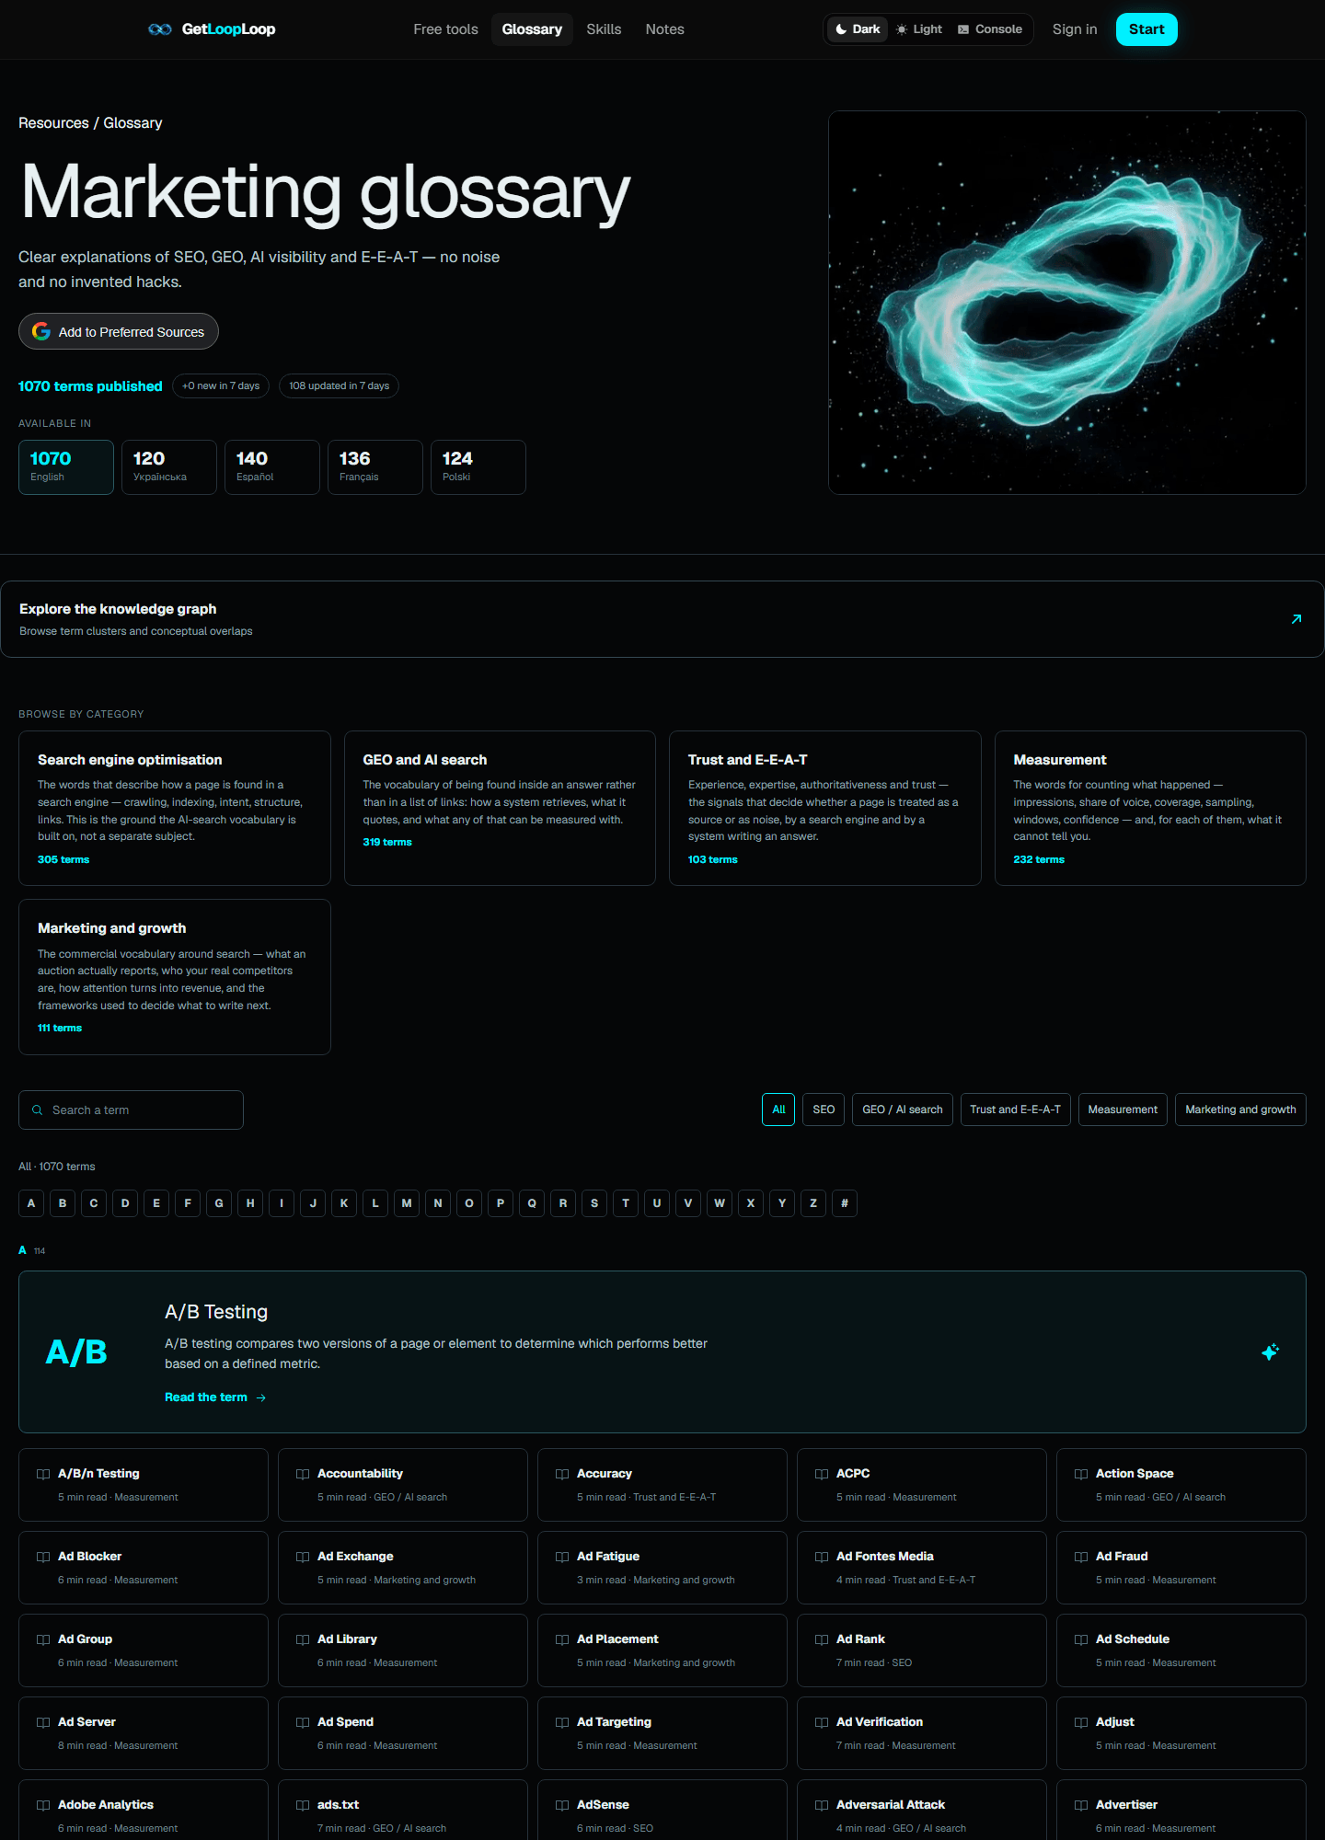Click the book icon next to Ad Blocker
The width and height of the screenshot is (1325, 1840).
click(43, 1557)
